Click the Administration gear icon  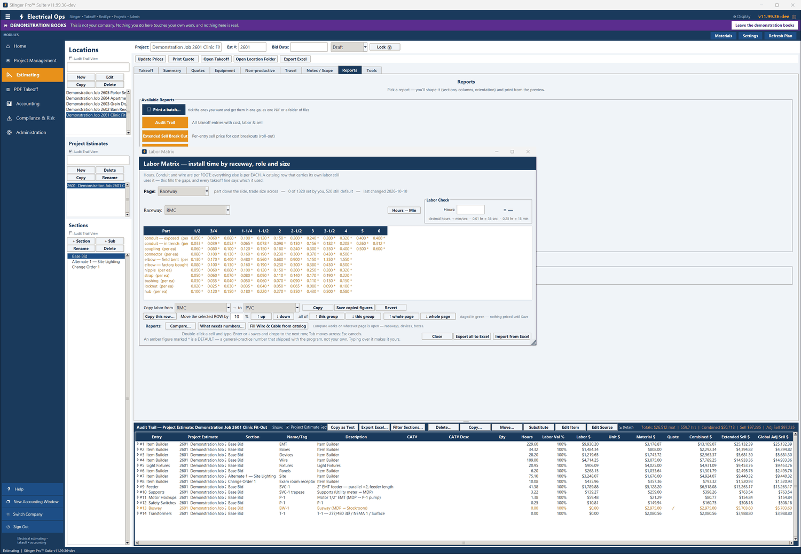point(9,133)
